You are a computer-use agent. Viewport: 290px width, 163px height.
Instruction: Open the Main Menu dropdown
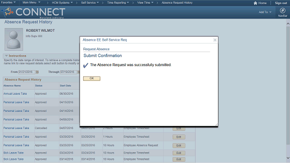31,3
